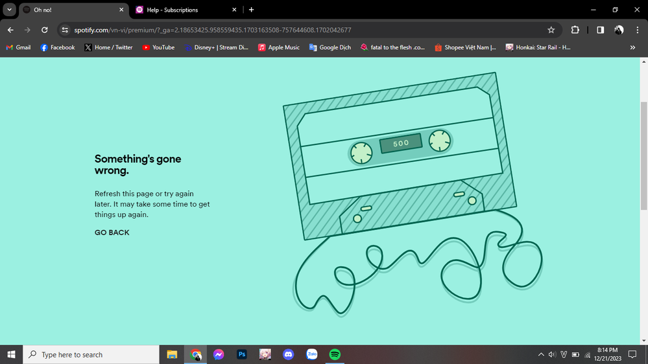Open 'fatal to the flesh' bookmark
Image resolution: width=648 pixels, height=364 pixels.
(392, 47)
